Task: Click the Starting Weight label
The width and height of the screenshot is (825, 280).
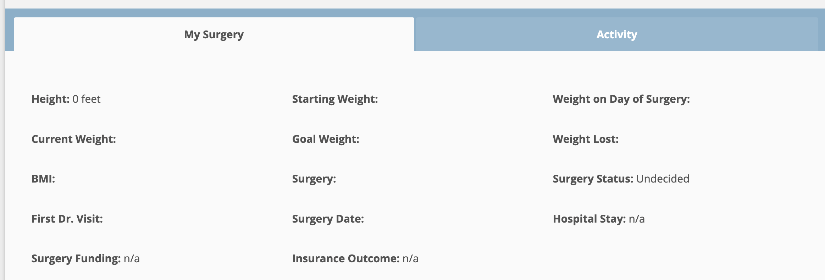Action: click(x=335, y=99)
